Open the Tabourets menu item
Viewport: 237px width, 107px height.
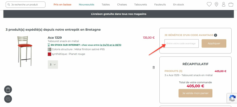[140, 4]
